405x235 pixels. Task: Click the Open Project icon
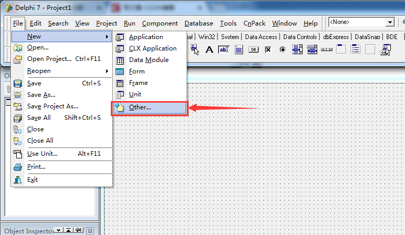pyautogui.click(x=18, y=59)
